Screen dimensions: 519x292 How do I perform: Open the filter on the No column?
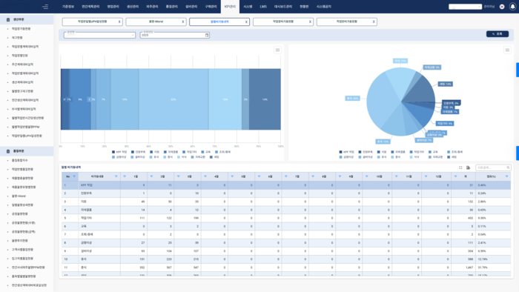pyautogui.click(x=74, y=176)
